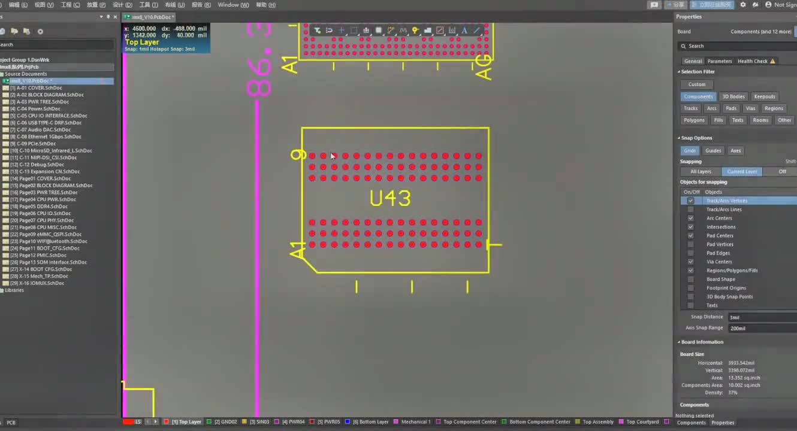Toggle Pad Centers snapping checkbox

(x=691, y=235)
